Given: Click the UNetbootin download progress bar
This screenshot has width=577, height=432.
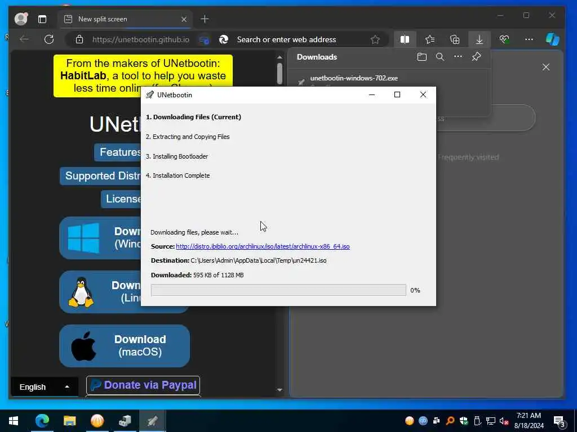Looking at the screenshot, I should point(278,290).
